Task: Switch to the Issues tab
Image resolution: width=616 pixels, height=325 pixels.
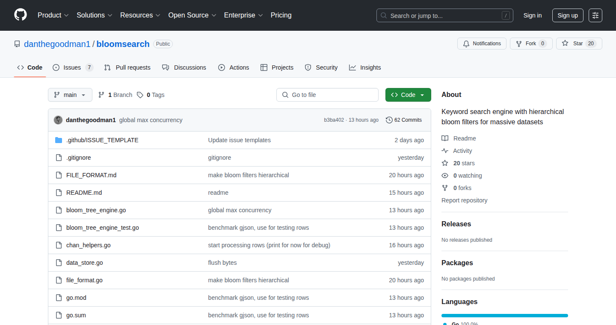Action: [73, 67]
